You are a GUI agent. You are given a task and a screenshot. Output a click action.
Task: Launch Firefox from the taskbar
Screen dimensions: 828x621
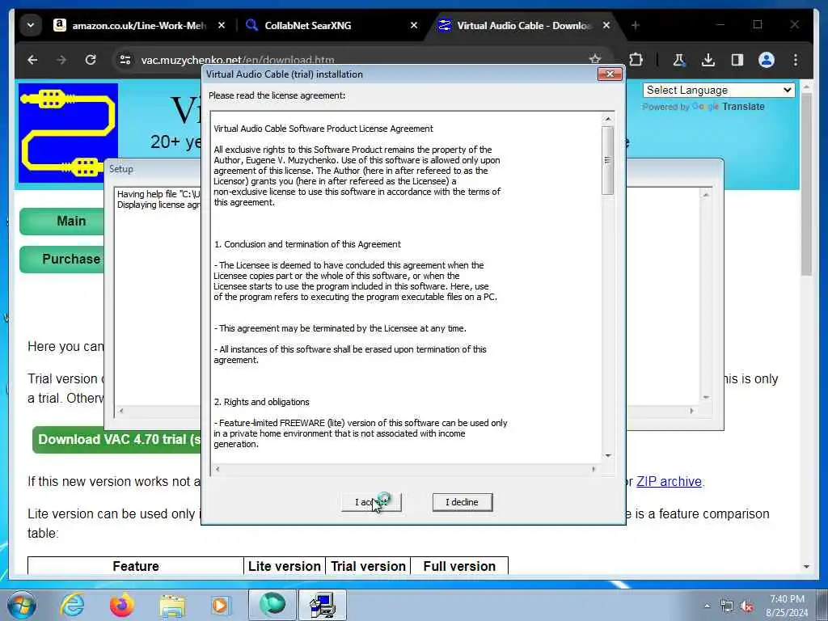pos(121,605)
